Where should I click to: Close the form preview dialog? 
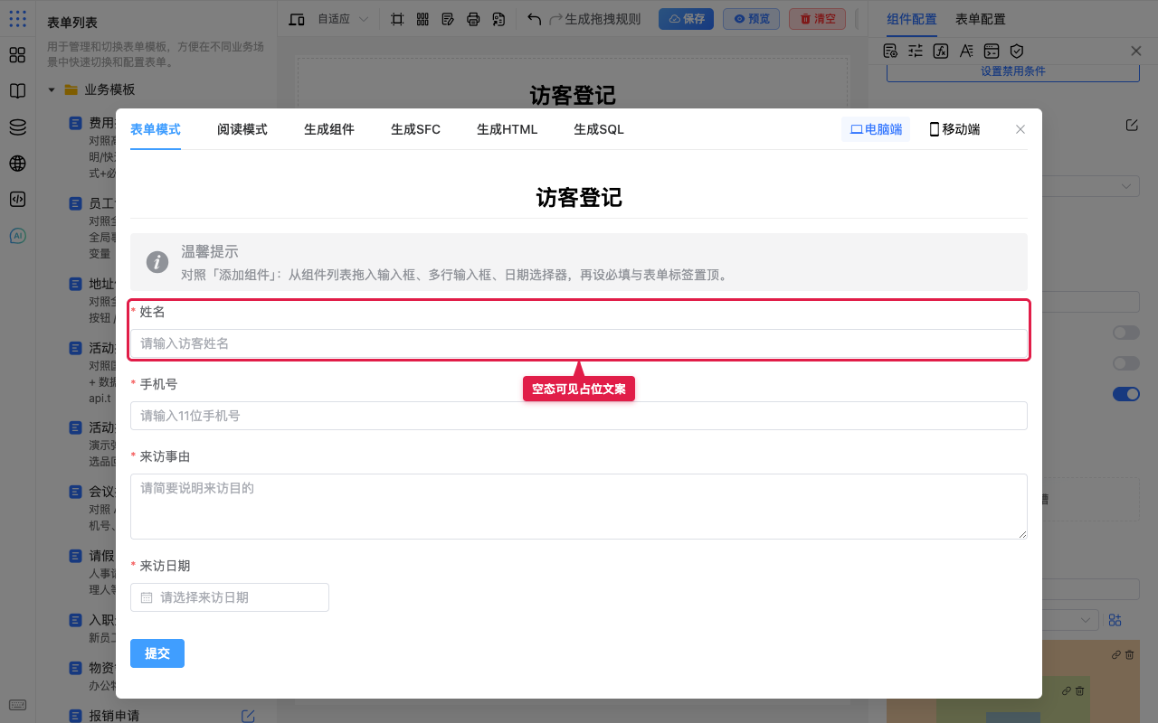(x=1020, y=129)
